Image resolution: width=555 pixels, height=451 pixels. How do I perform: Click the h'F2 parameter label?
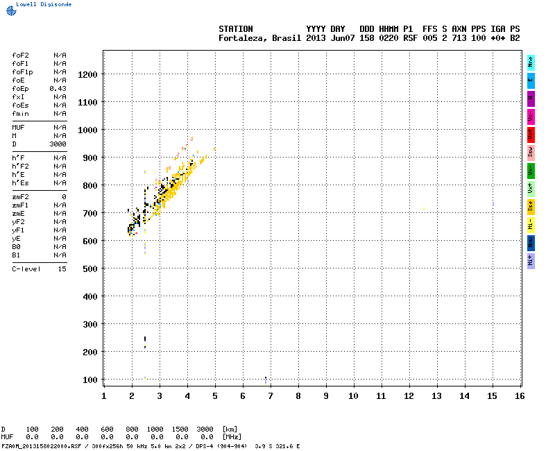point(21,167)
